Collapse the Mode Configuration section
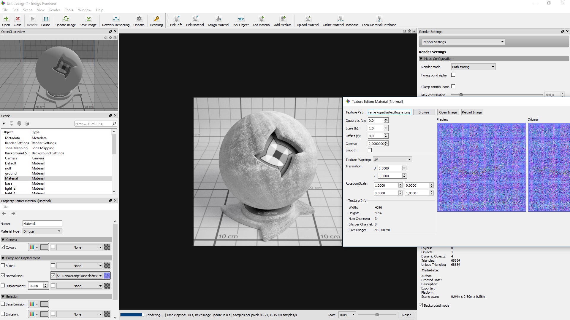Image resolution: width=570 pixels, height=320 pixels. pos(421,59)
